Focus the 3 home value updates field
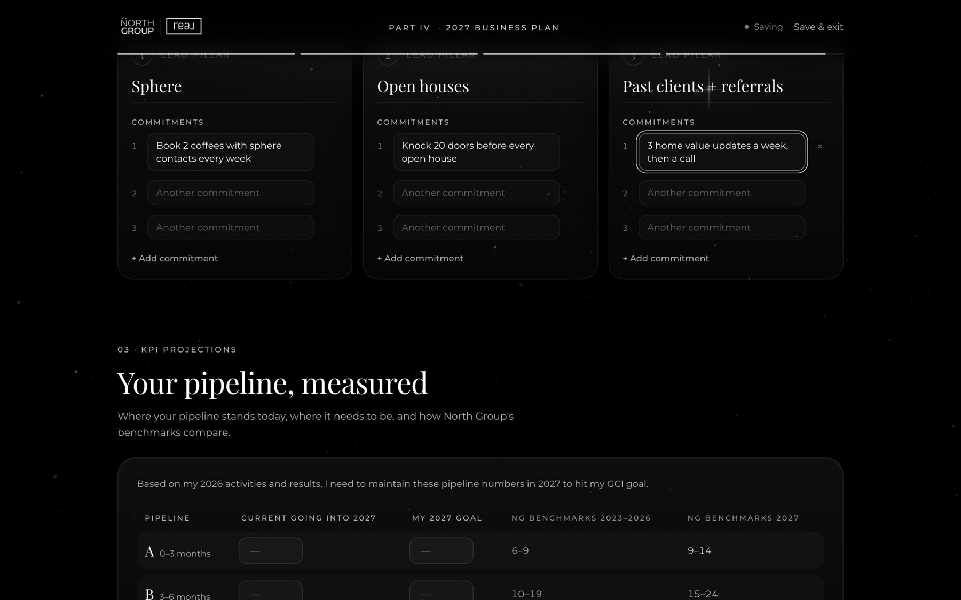Image resolution: width=961 pixels, height=600 pixels. [x=722, y=152]
